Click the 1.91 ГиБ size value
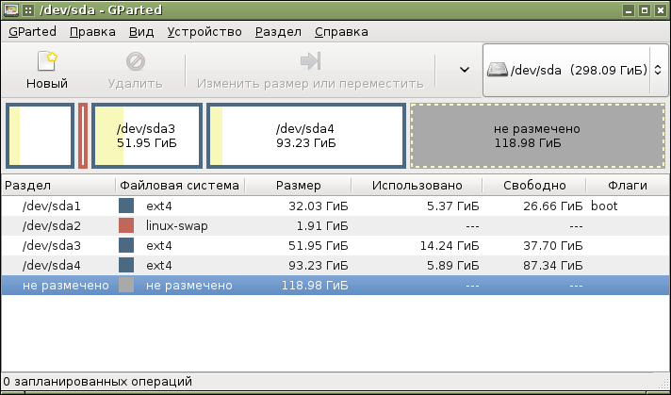The width and height of the screenshot is (671, 395). pyautogui.click(x=321, y=226)
